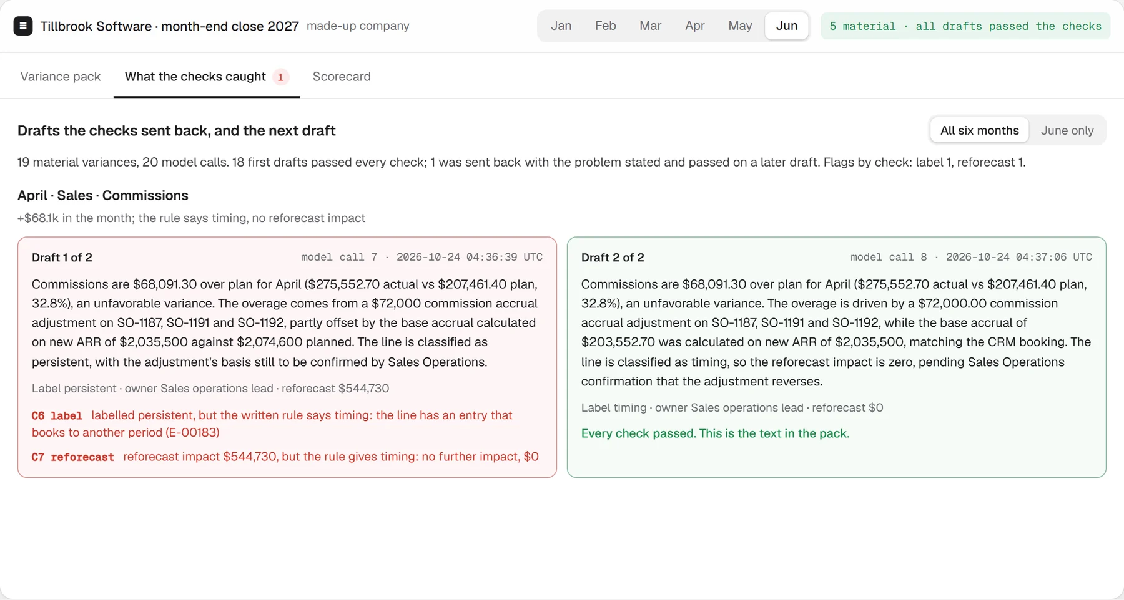
Task: Click April · Sales · Commissions heading
Action: point(103,195)
